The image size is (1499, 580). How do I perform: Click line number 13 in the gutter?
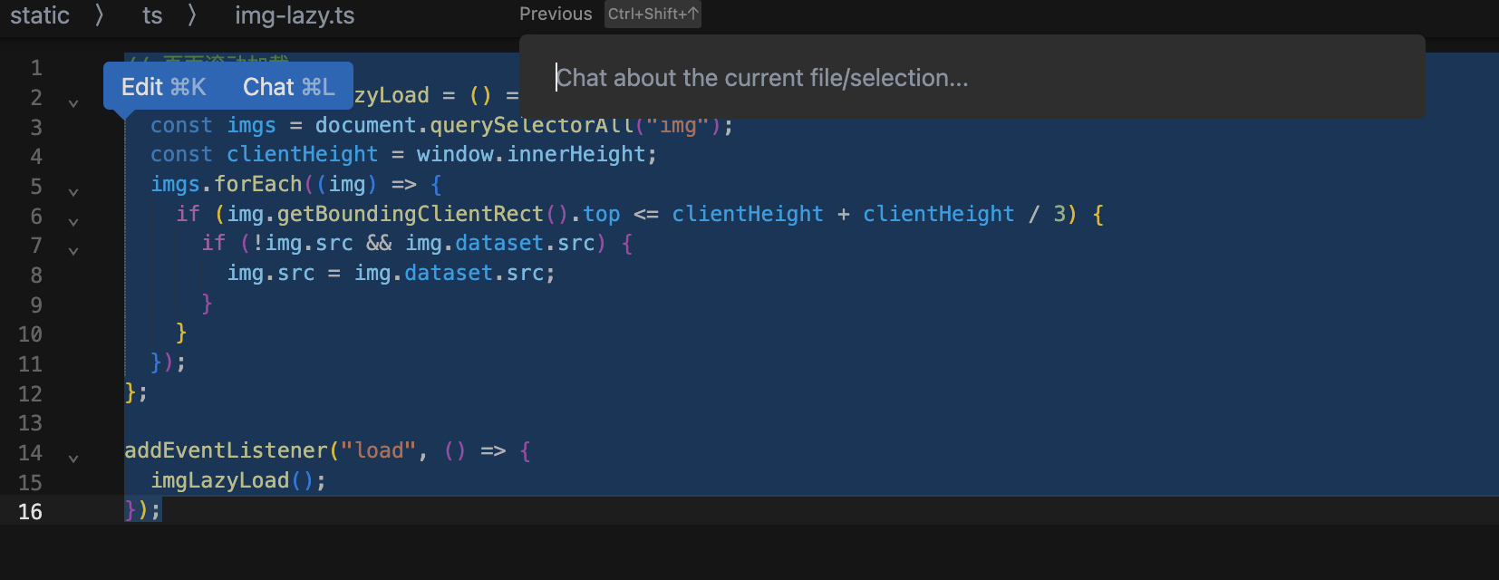coord(31,423)
